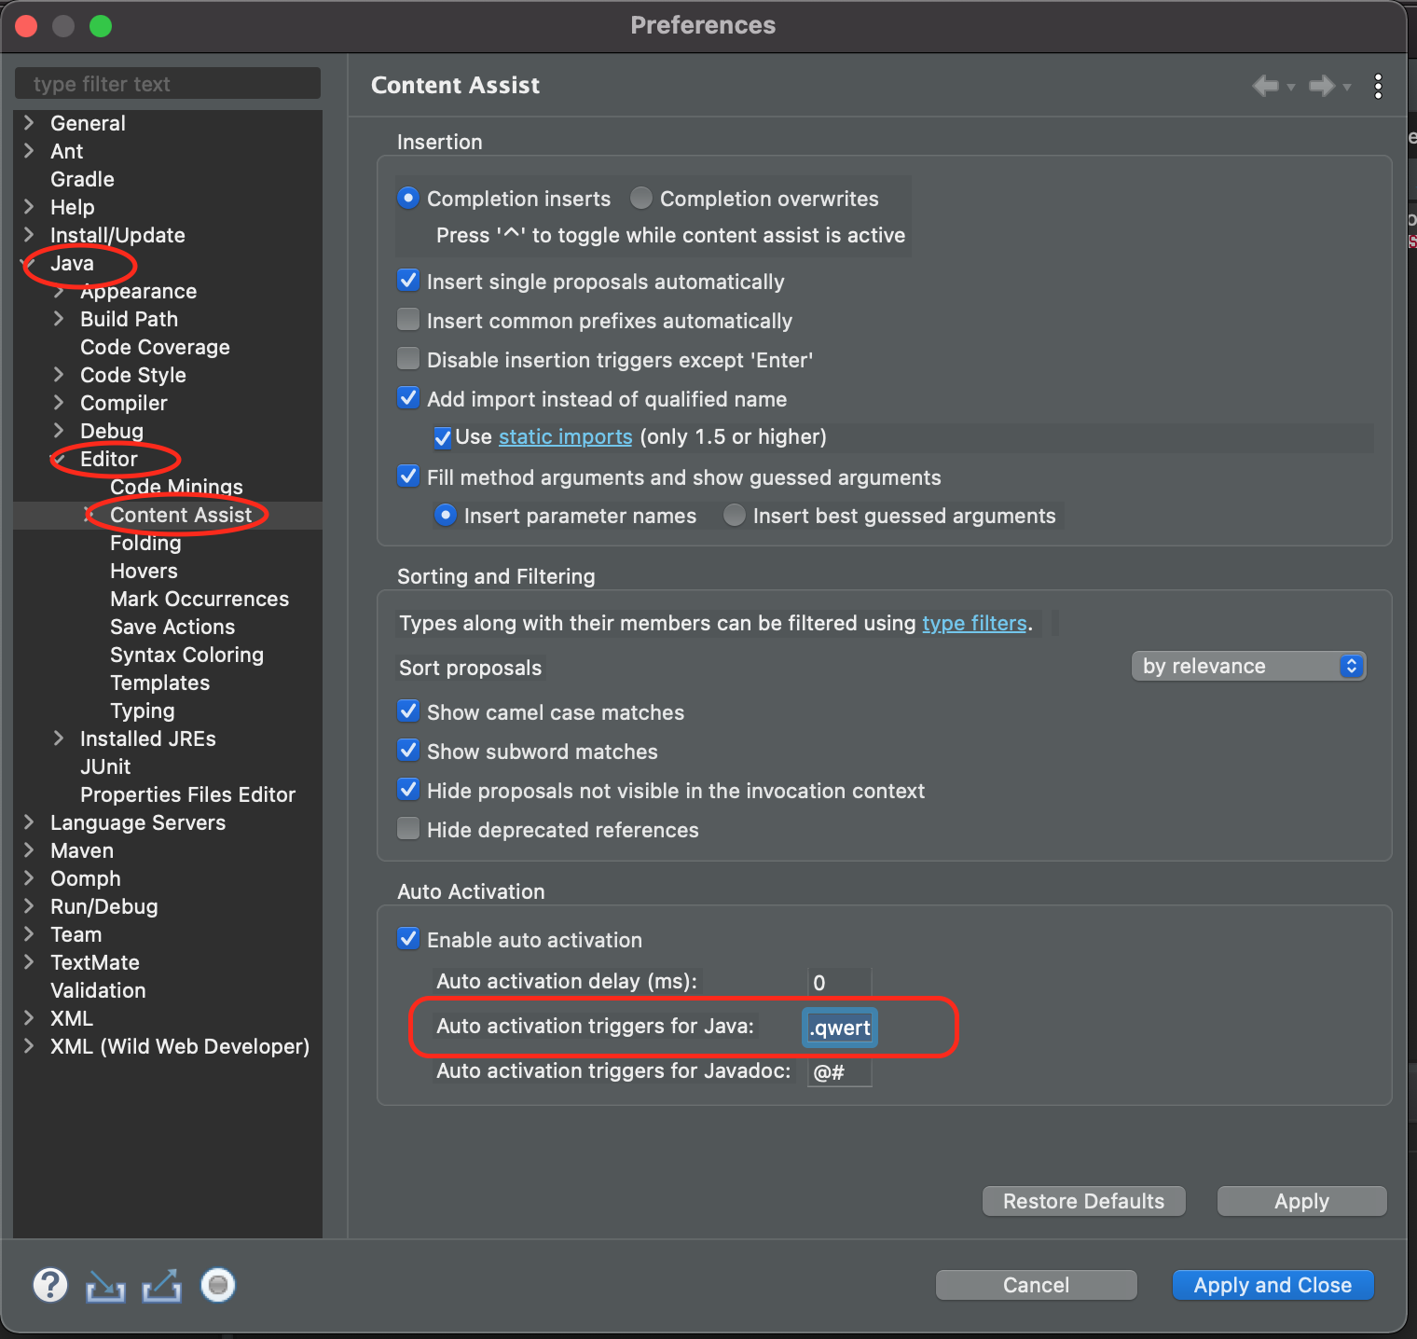
Task: Toggle Show subword matches
Action: (408, 751)
